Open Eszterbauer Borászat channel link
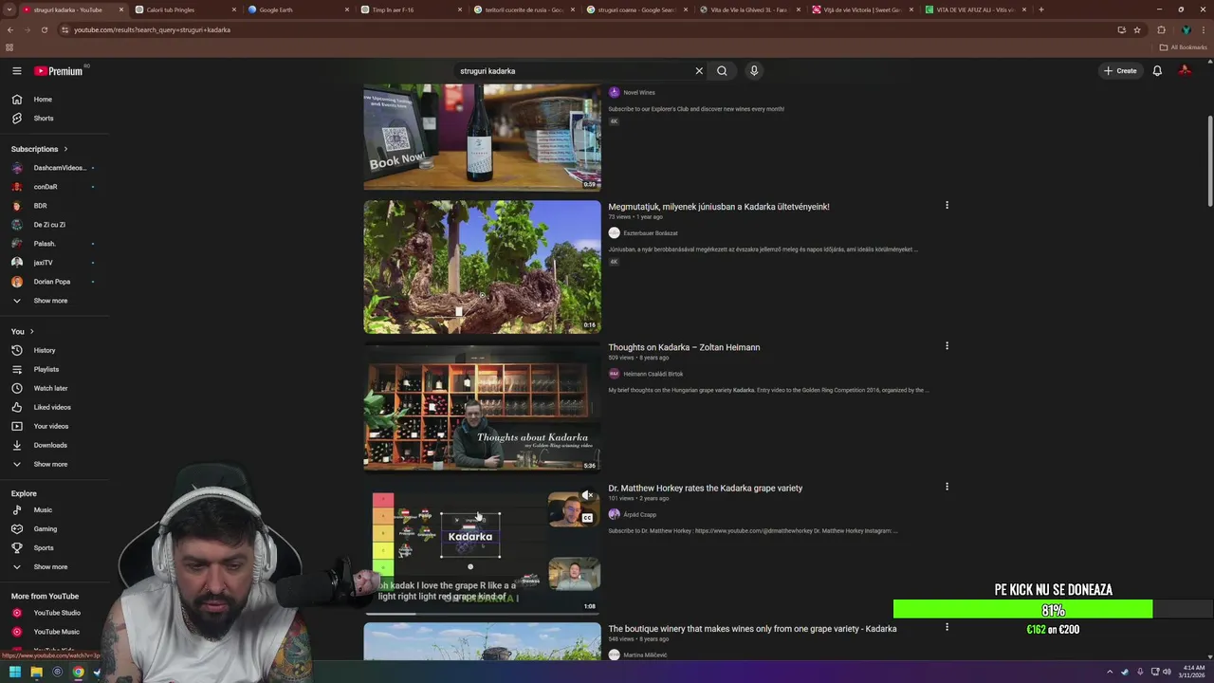The image size is (1214, 683). pyautogui.click(x=651, y=233)
